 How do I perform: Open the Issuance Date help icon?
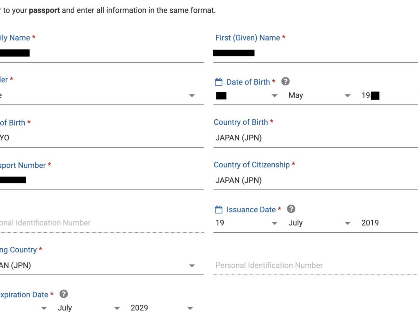(x=291, y=209)
